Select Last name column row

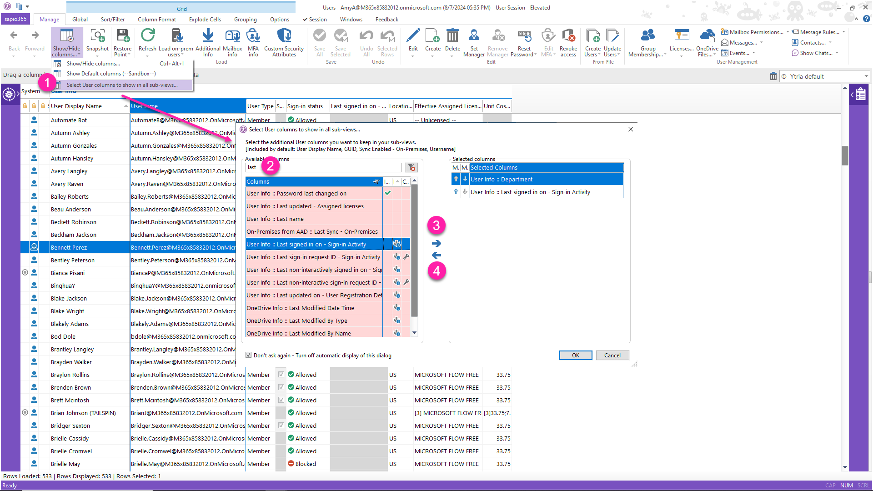point(314,219)
